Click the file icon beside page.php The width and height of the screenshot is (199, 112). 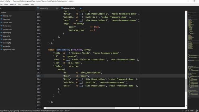point(1,36)
